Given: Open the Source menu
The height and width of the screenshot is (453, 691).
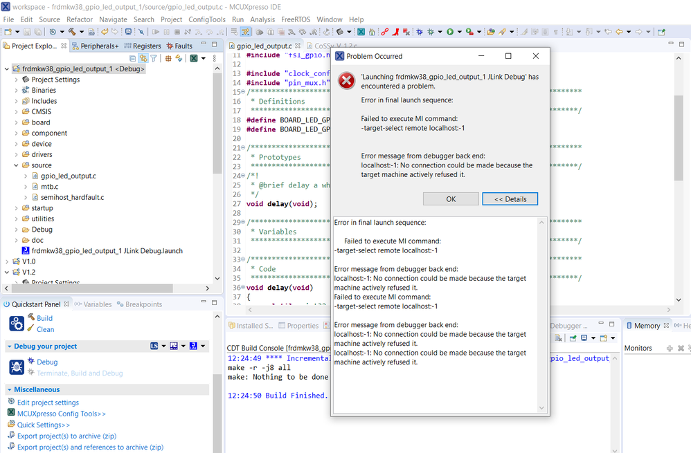Looking at the screenshot, I should pos(49,19).
